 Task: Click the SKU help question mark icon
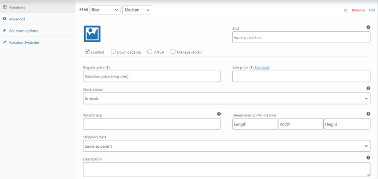pos(368,27)
